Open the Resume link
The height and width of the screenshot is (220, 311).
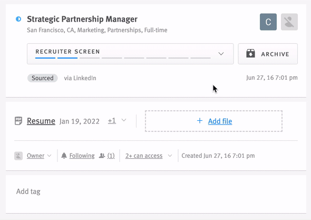(41, 121)
